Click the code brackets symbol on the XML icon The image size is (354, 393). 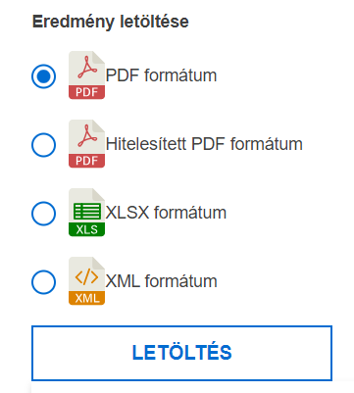[x=86, y=277]
